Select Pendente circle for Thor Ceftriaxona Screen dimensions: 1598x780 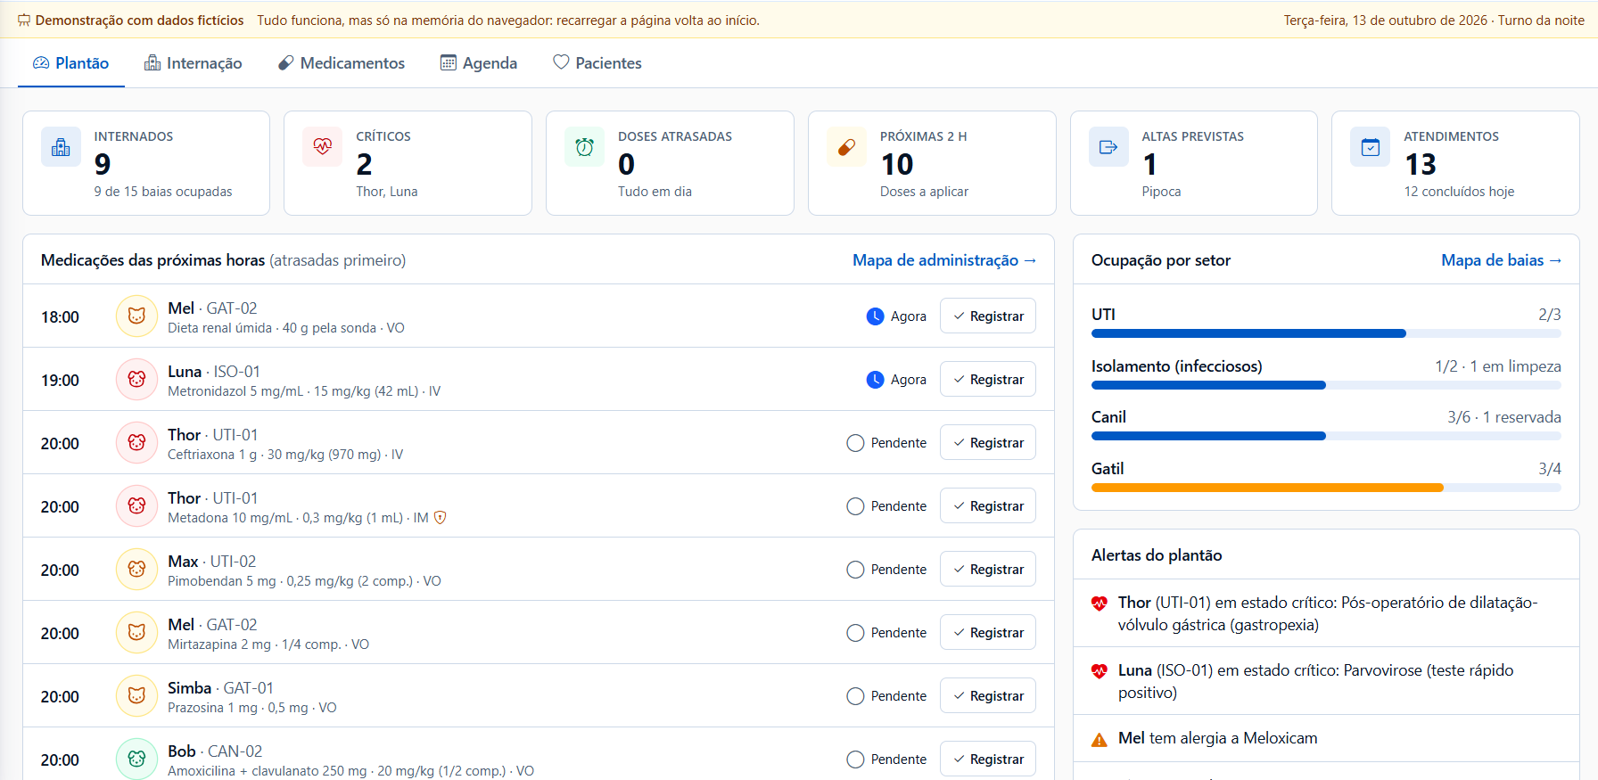tap(855, 443)
